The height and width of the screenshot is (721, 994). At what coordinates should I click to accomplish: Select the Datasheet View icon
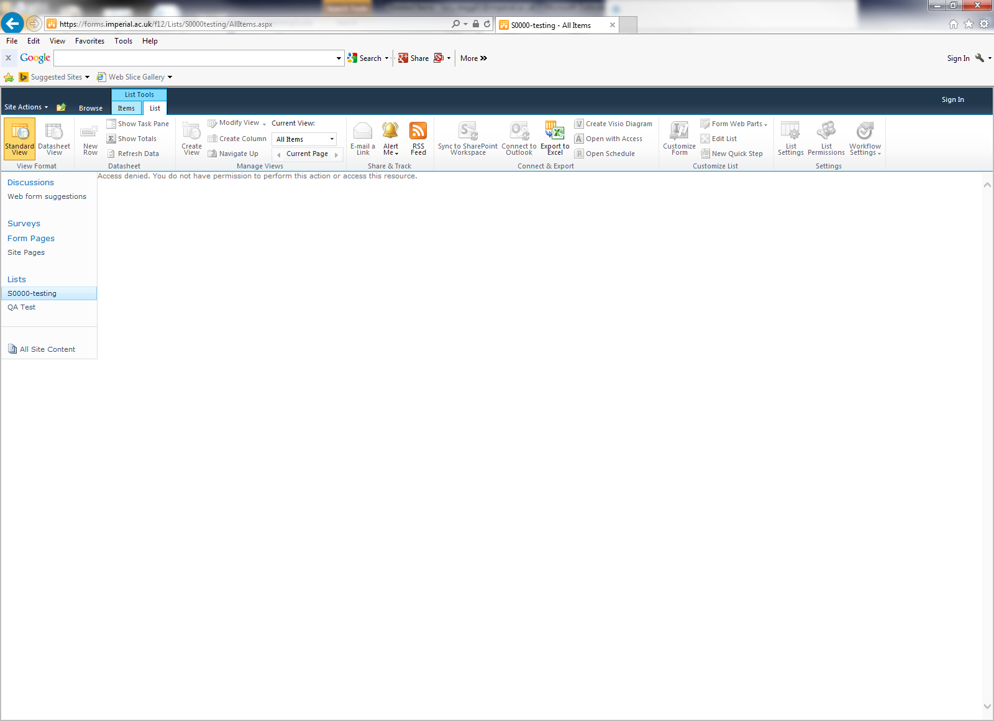54,132
